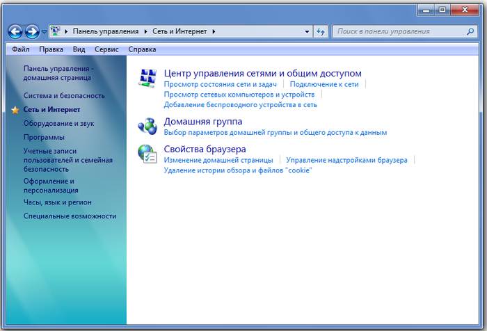Click the refresh button beside the address bar
Screen dimensions: 487x331
321,31
